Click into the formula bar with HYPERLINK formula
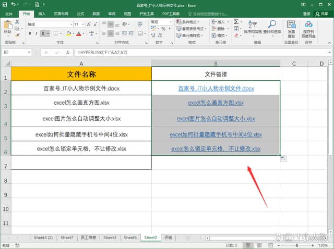 tap(198, 53)
